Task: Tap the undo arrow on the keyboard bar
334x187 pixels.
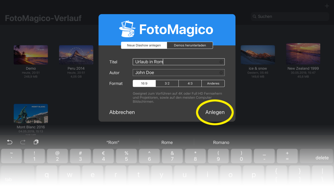Action: [x=10, y=142]
